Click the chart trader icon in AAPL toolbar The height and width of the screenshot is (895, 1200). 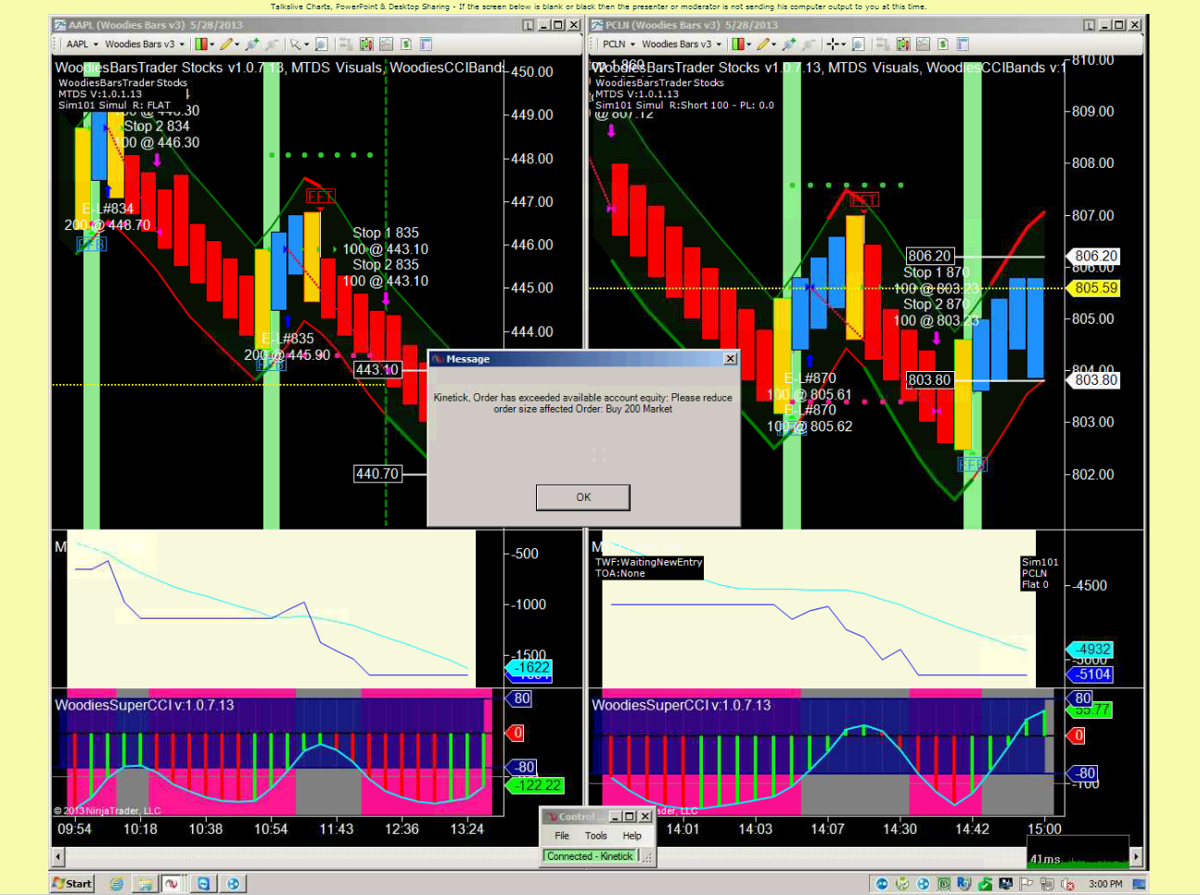tap(346, 44)
